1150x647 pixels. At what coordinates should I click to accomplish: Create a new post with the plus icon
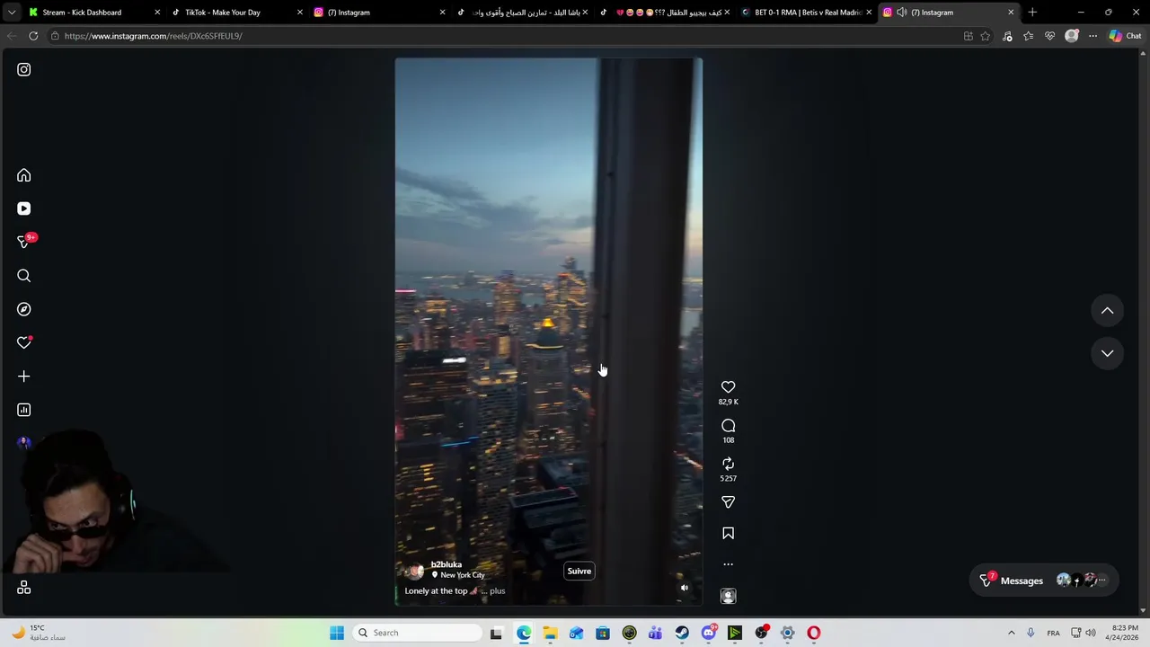click(24, 377)
